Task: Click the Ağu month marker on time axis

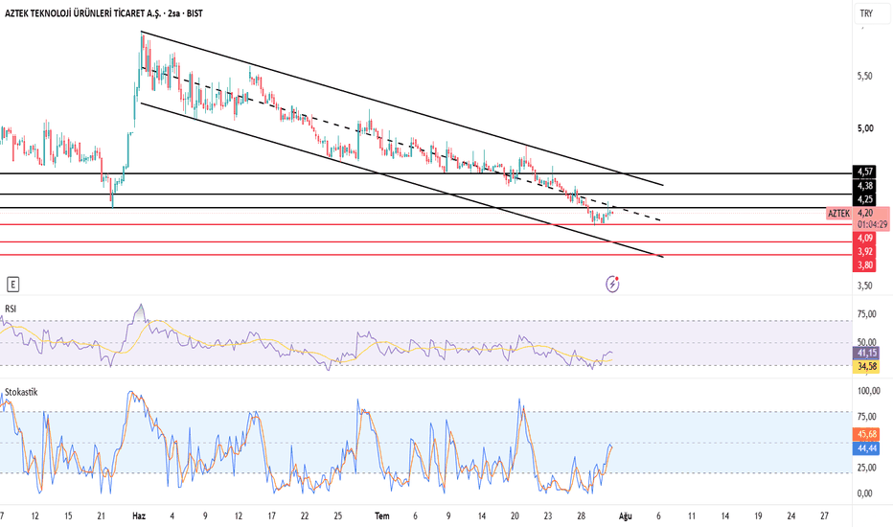Action: click(626, 516)
